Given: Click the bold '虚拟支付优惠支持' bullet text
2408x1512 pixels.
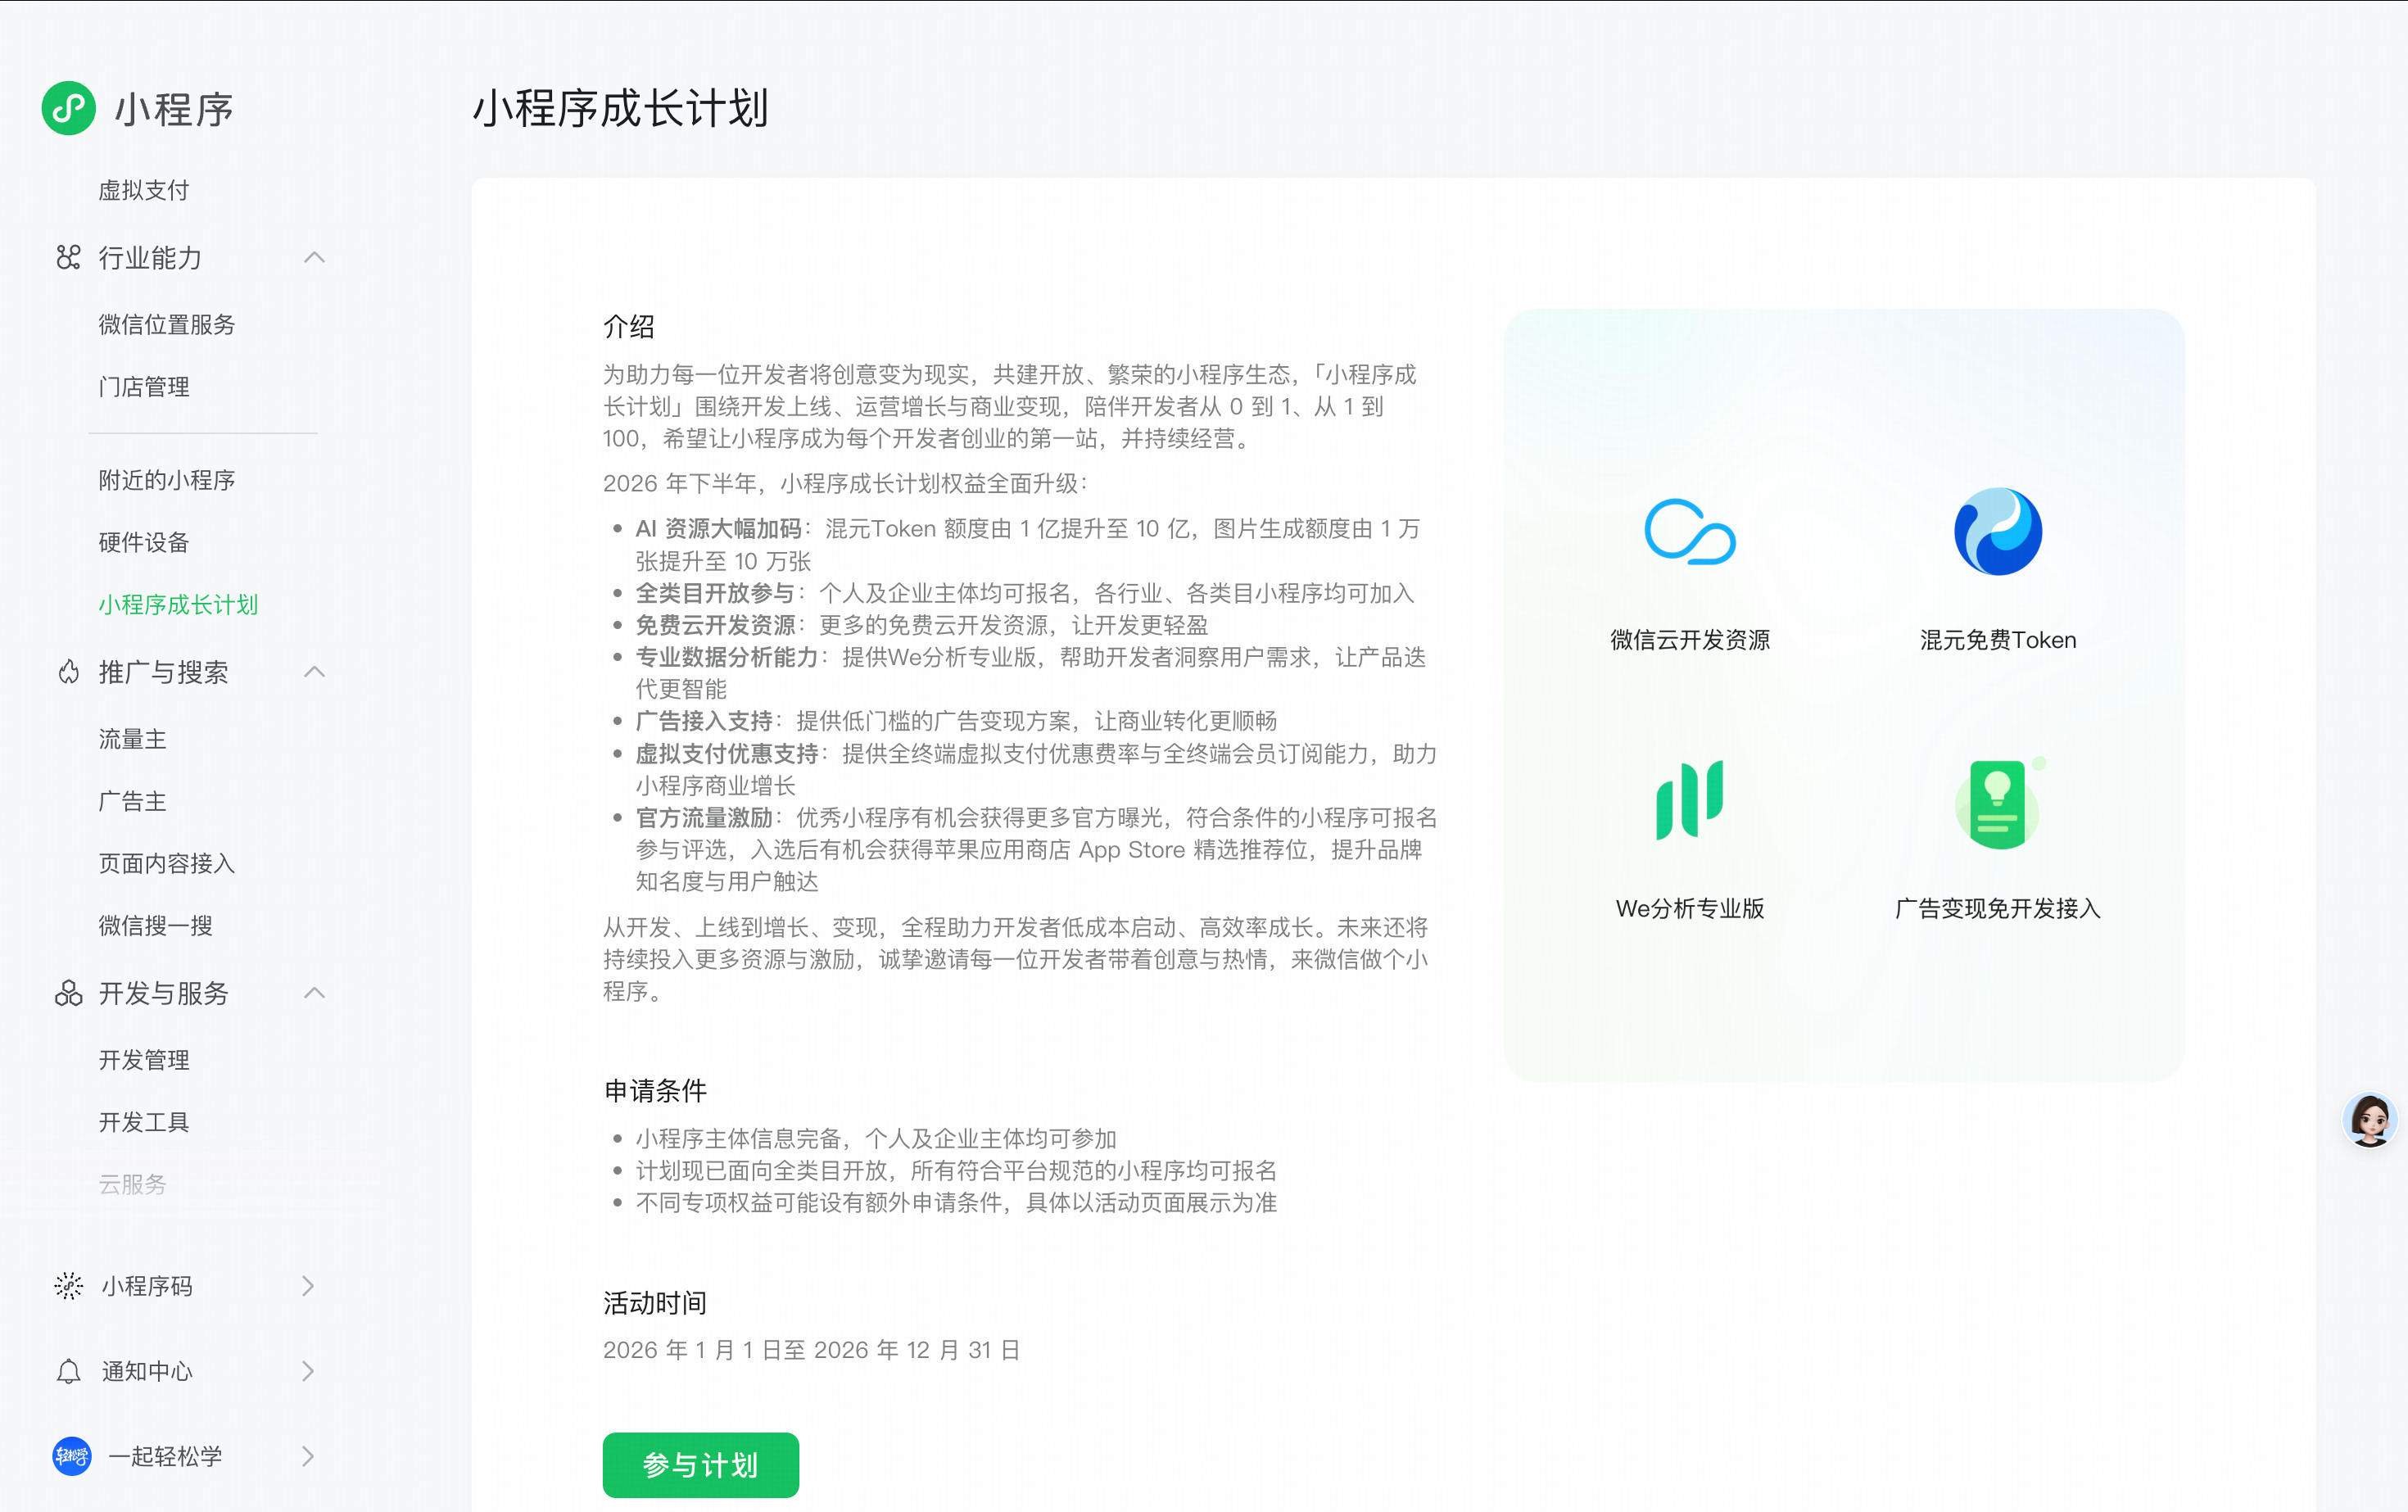Looking at the screenshot, I should 727,754.
